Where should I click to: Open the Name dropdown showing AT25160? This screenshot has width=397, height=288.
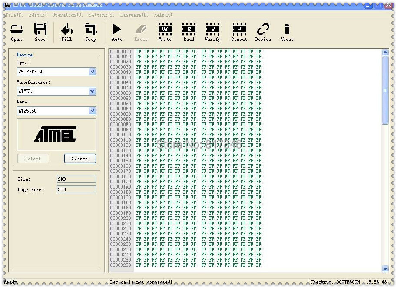(x=92, y=111)
